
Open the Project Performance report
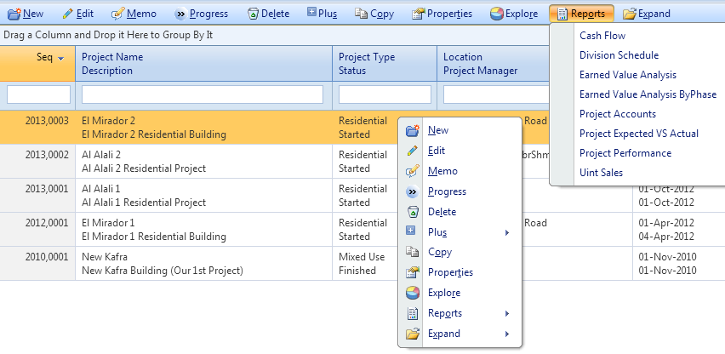(625, 153)
